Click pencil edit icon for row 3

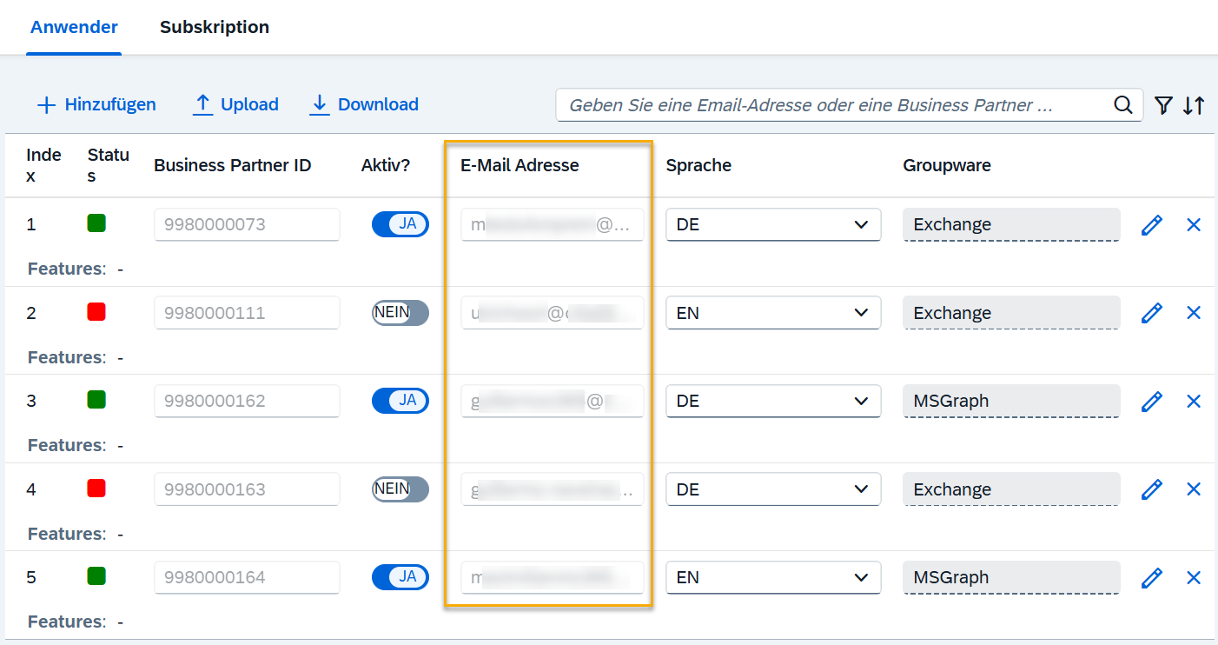(1152, 402)
